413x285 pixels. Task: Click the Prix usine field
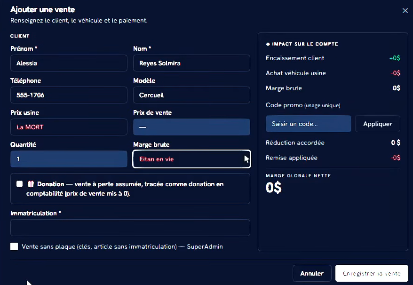pos(69,127)
